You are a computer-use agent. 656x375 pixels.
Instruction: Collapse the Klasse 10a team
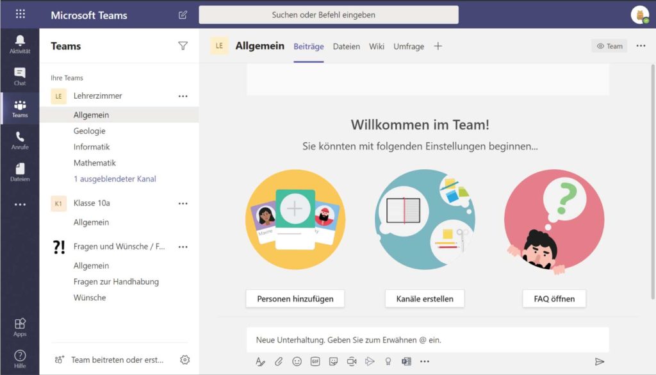click(92, 203)
